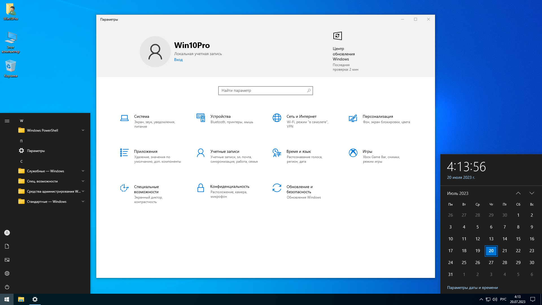Click the Вход sign-in link
The image size is (542, 305).
[178, 60]
